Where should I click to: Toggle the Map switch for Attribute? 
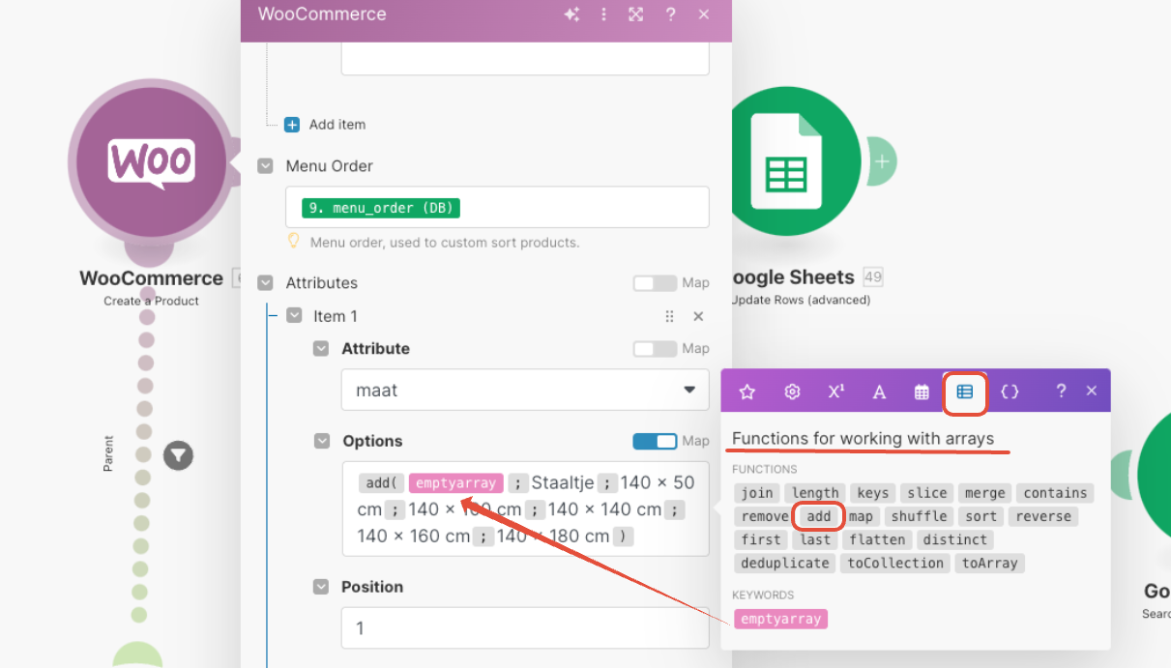pyautogui.click(x=655, y=348)
